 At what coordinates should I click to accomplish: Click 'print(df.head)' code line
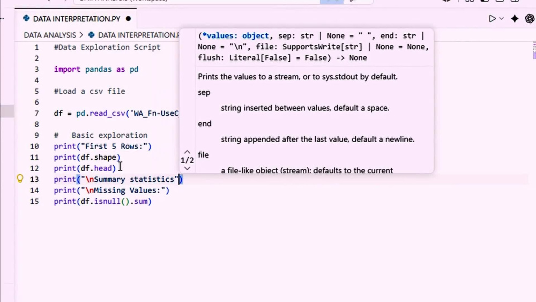point(85,168)
